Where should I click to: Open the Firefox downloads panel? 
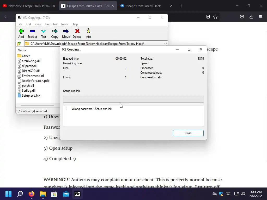tap(251, 17)
